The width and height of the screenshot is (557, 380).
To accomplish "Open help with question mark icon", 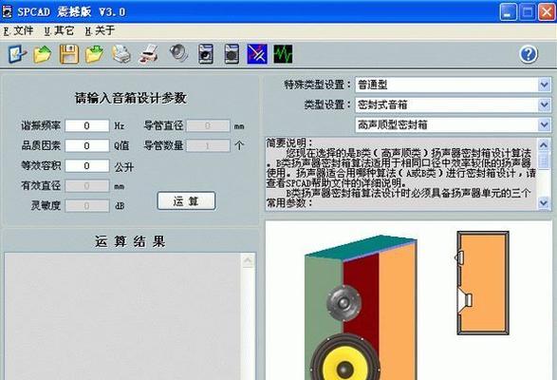I will tap(529, 54).
